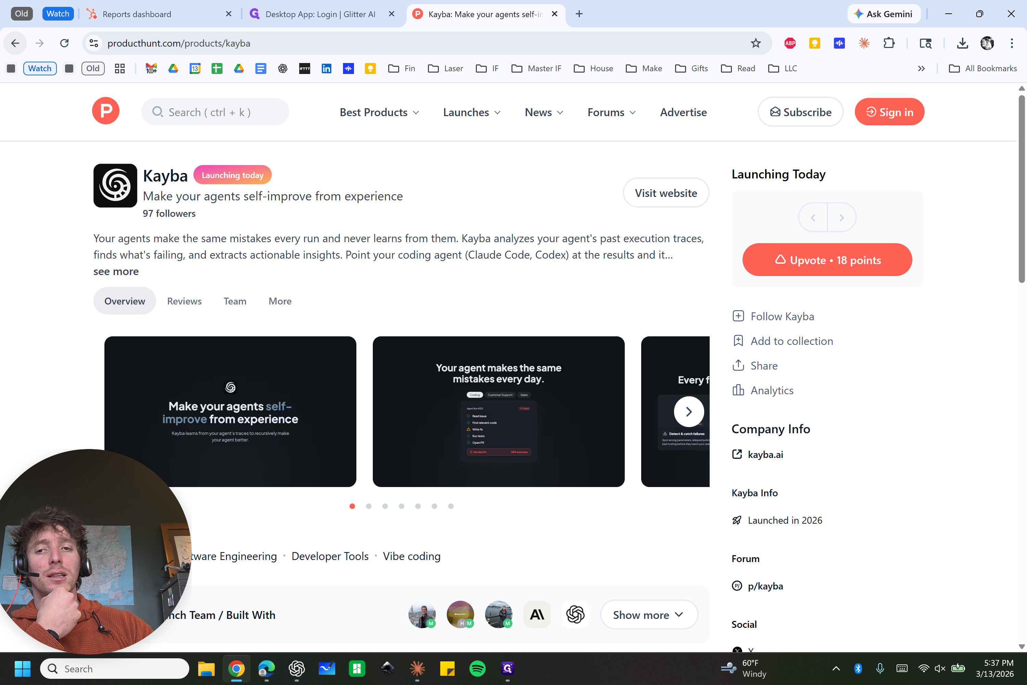
Task: Select the third carousel dot indicator
Action: coord(385,506)
